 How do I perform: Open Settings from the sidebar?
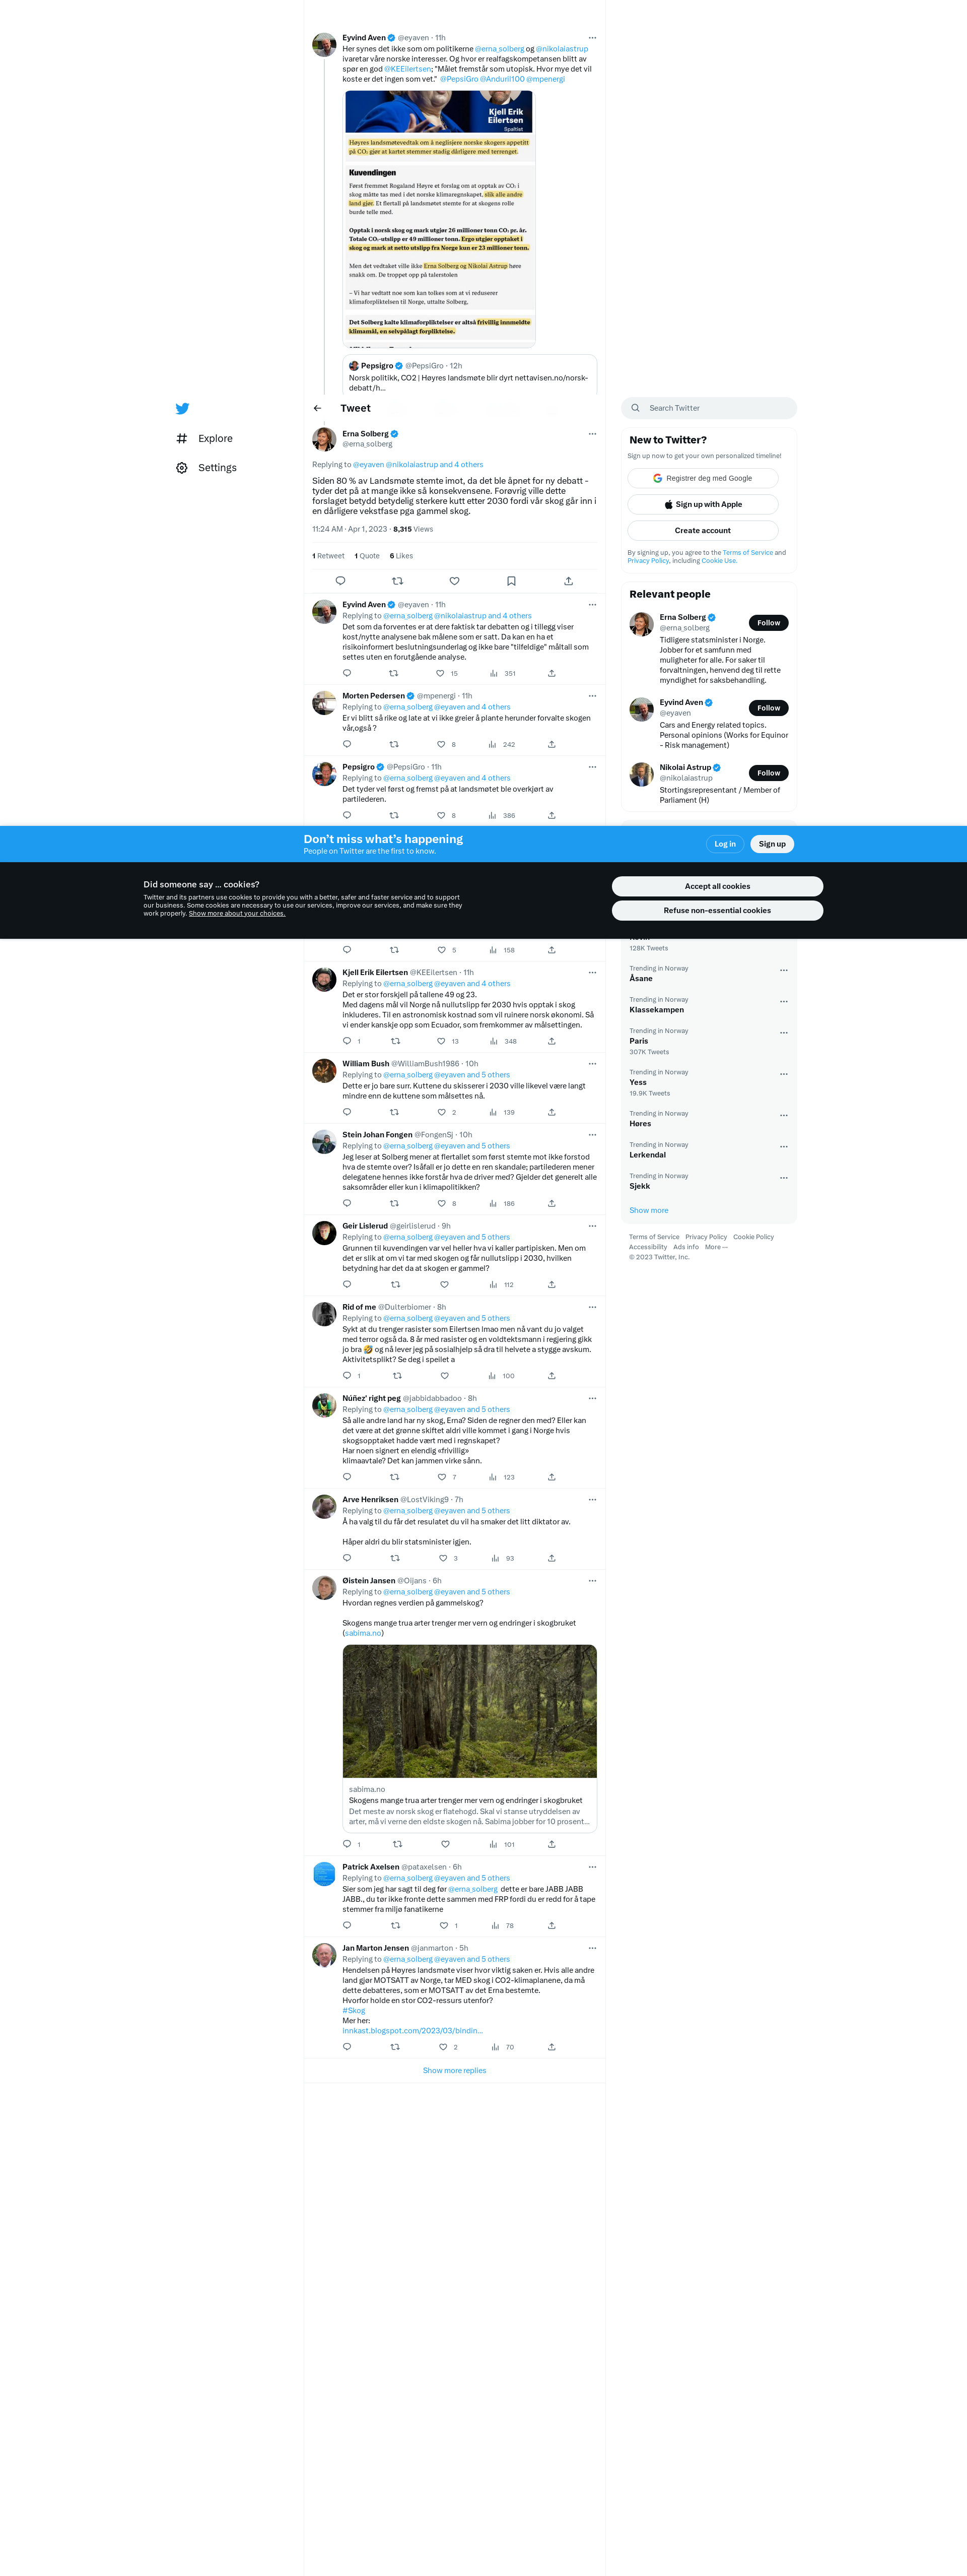[207, 468]
